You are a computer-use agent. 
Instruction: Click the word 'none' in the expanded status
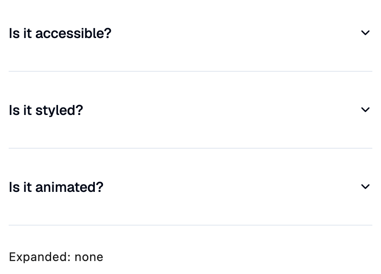point(89,257)
